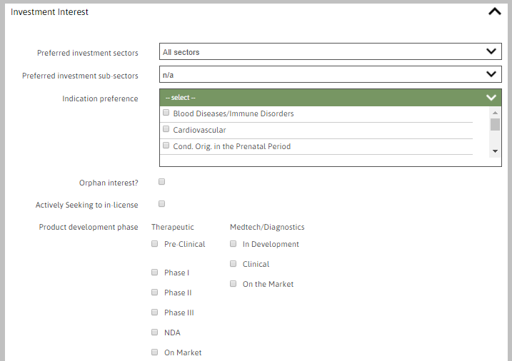Tick the Phase II checkbox
This screenshot has height=361, width=512.
click(x=155, y=293)
